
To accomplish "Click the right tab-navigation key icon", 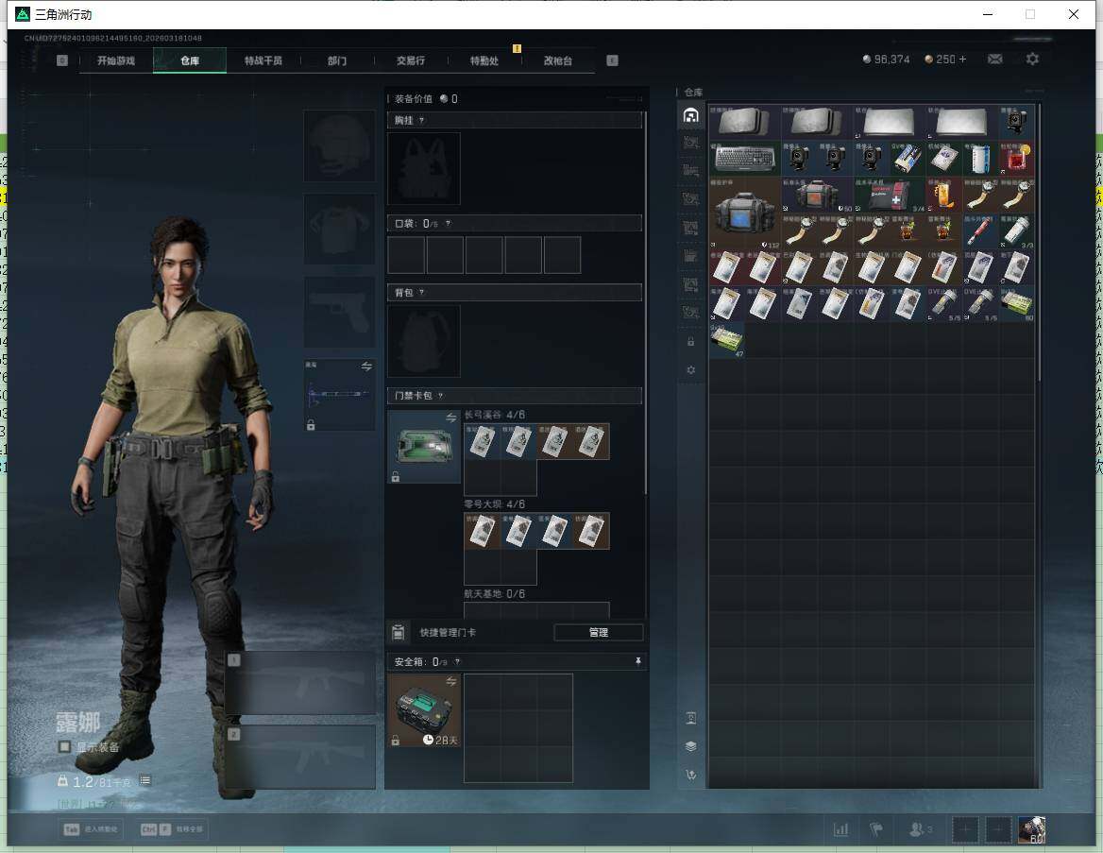I will click(x=612, y=60).
